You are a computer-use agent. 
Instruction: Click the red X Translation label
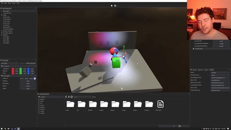[x=13, y=69]
